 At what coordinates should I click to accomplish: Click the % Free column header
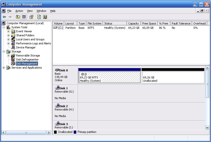pos(164,23)
